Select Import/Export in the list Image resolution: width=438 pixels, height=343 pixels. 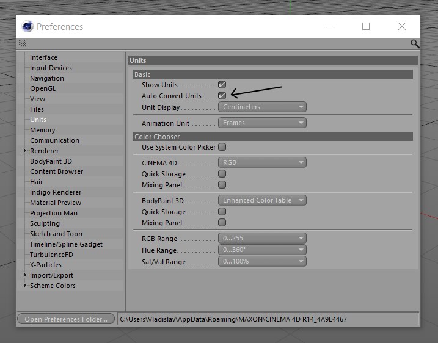tap(51, 275)
